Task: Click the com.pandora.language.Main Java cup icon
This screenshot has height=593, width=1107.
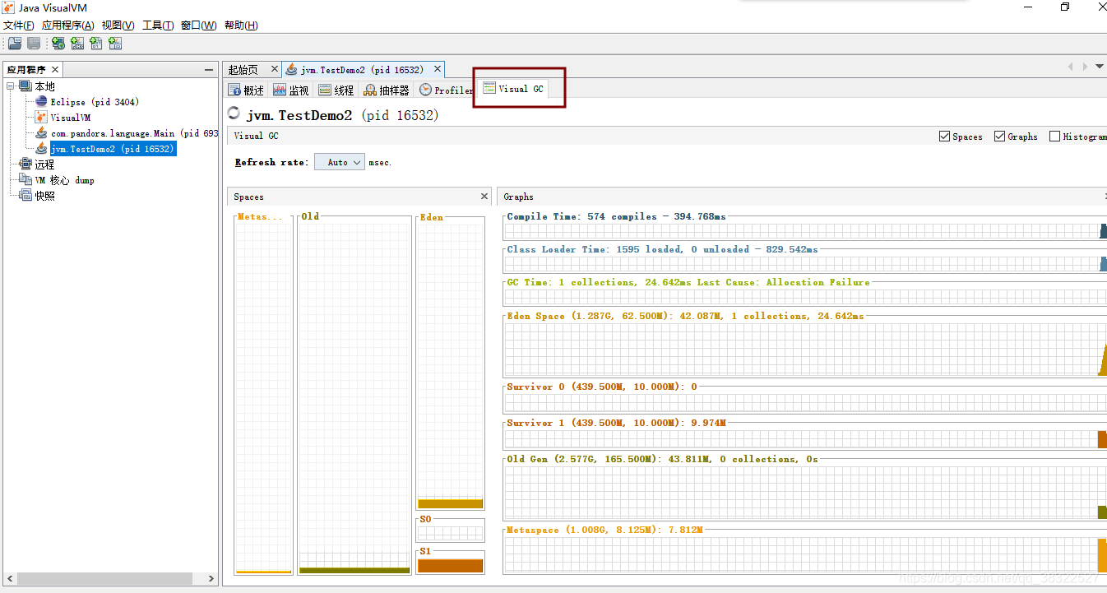Action: [41, 133]
